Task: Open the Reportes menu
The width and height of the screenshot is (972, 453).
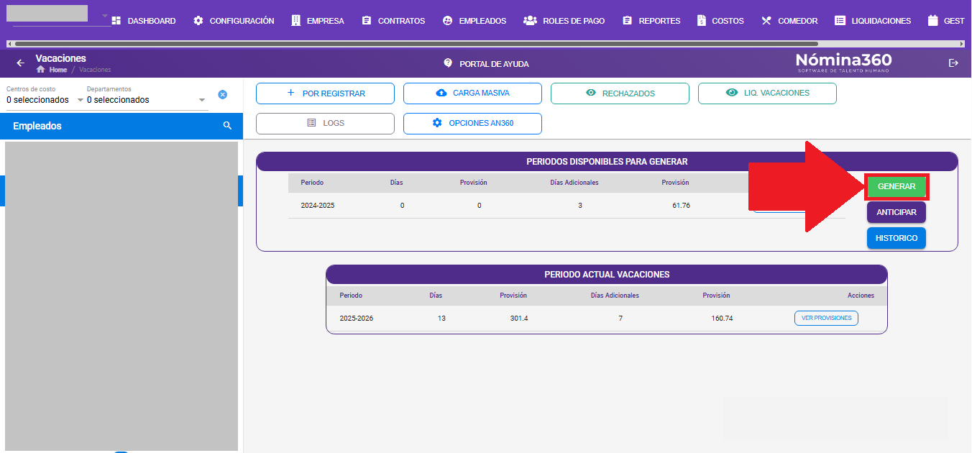Action: pyautogui.click(x=651, y=21)
